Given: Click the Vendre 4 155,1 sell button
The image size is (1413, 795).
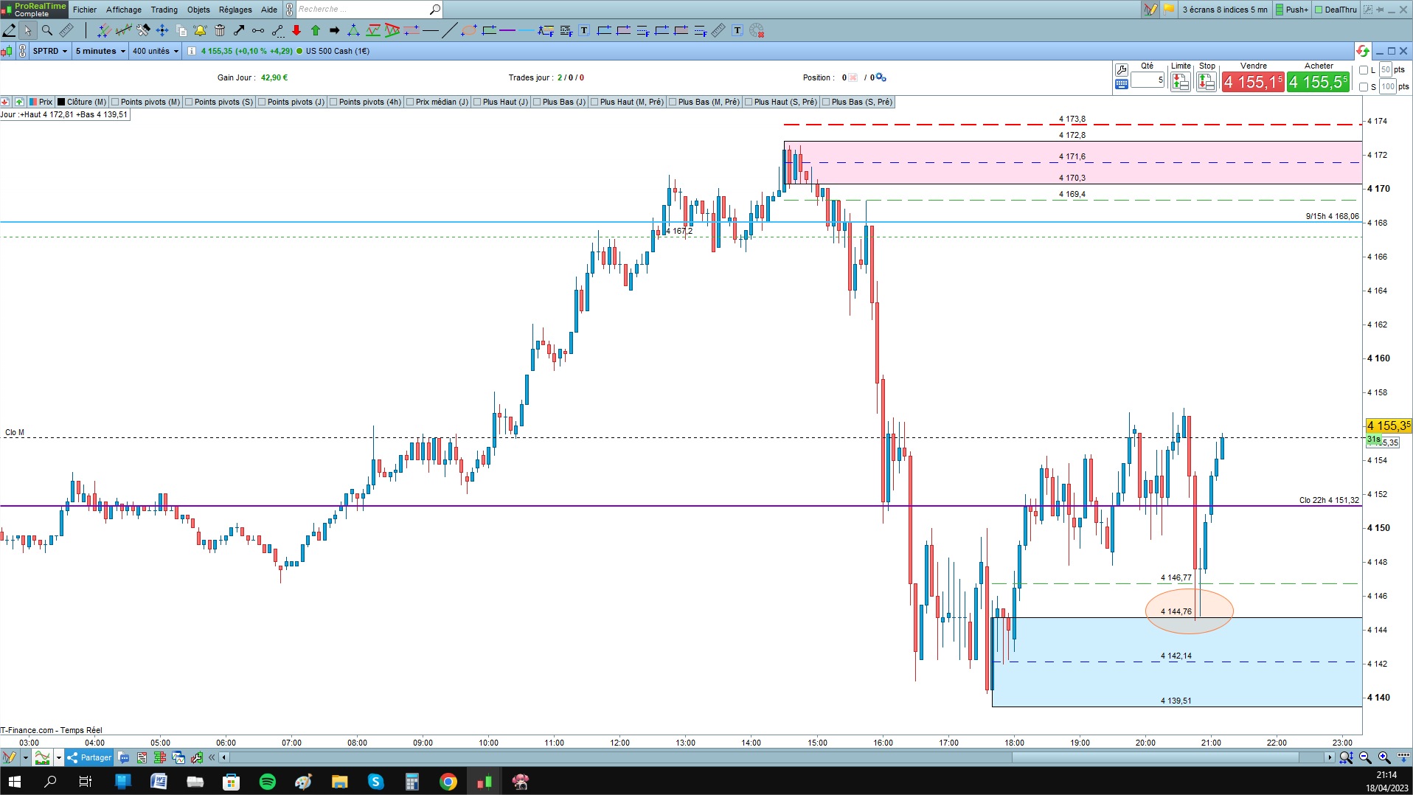Looking at the screenshot, I should 1253,81.
